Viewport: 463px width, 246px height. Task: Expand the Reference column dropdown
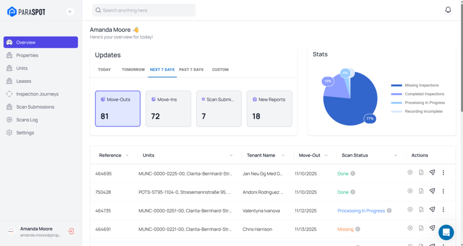tap(127, 155)
